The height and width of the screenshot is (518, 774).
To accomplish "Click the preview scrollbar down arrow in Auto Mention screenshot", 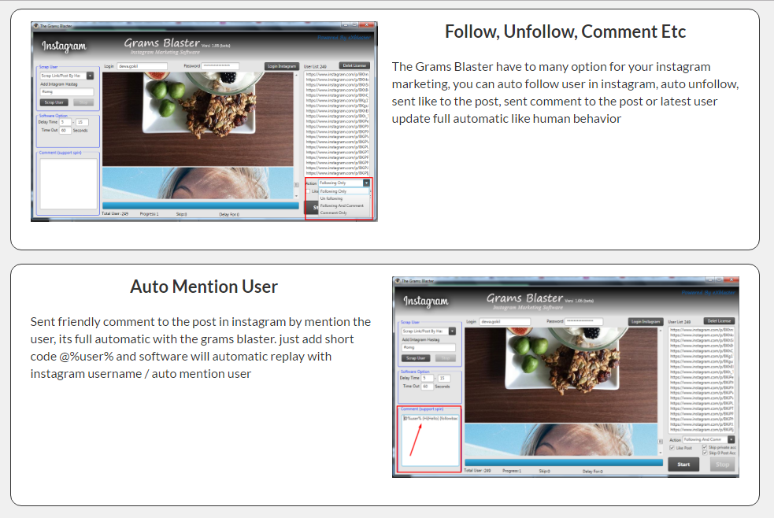I will [661, 453].
